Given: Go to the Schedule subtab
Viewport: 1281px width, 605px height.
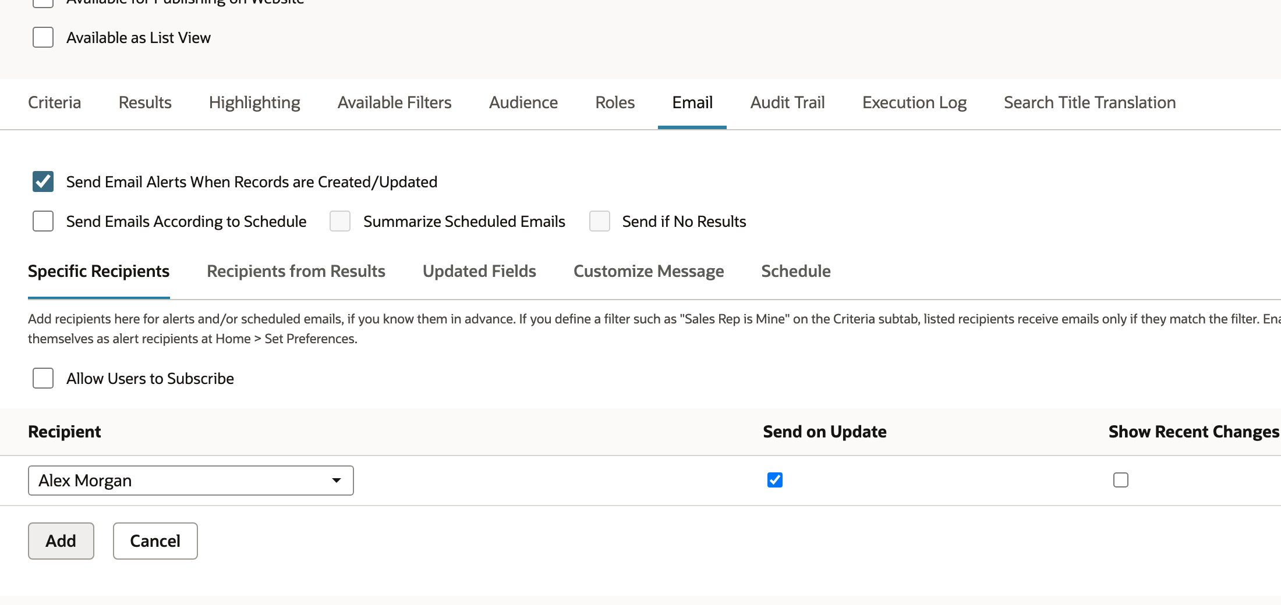Looking at the screenshot, I should click(x=796, y=271).
